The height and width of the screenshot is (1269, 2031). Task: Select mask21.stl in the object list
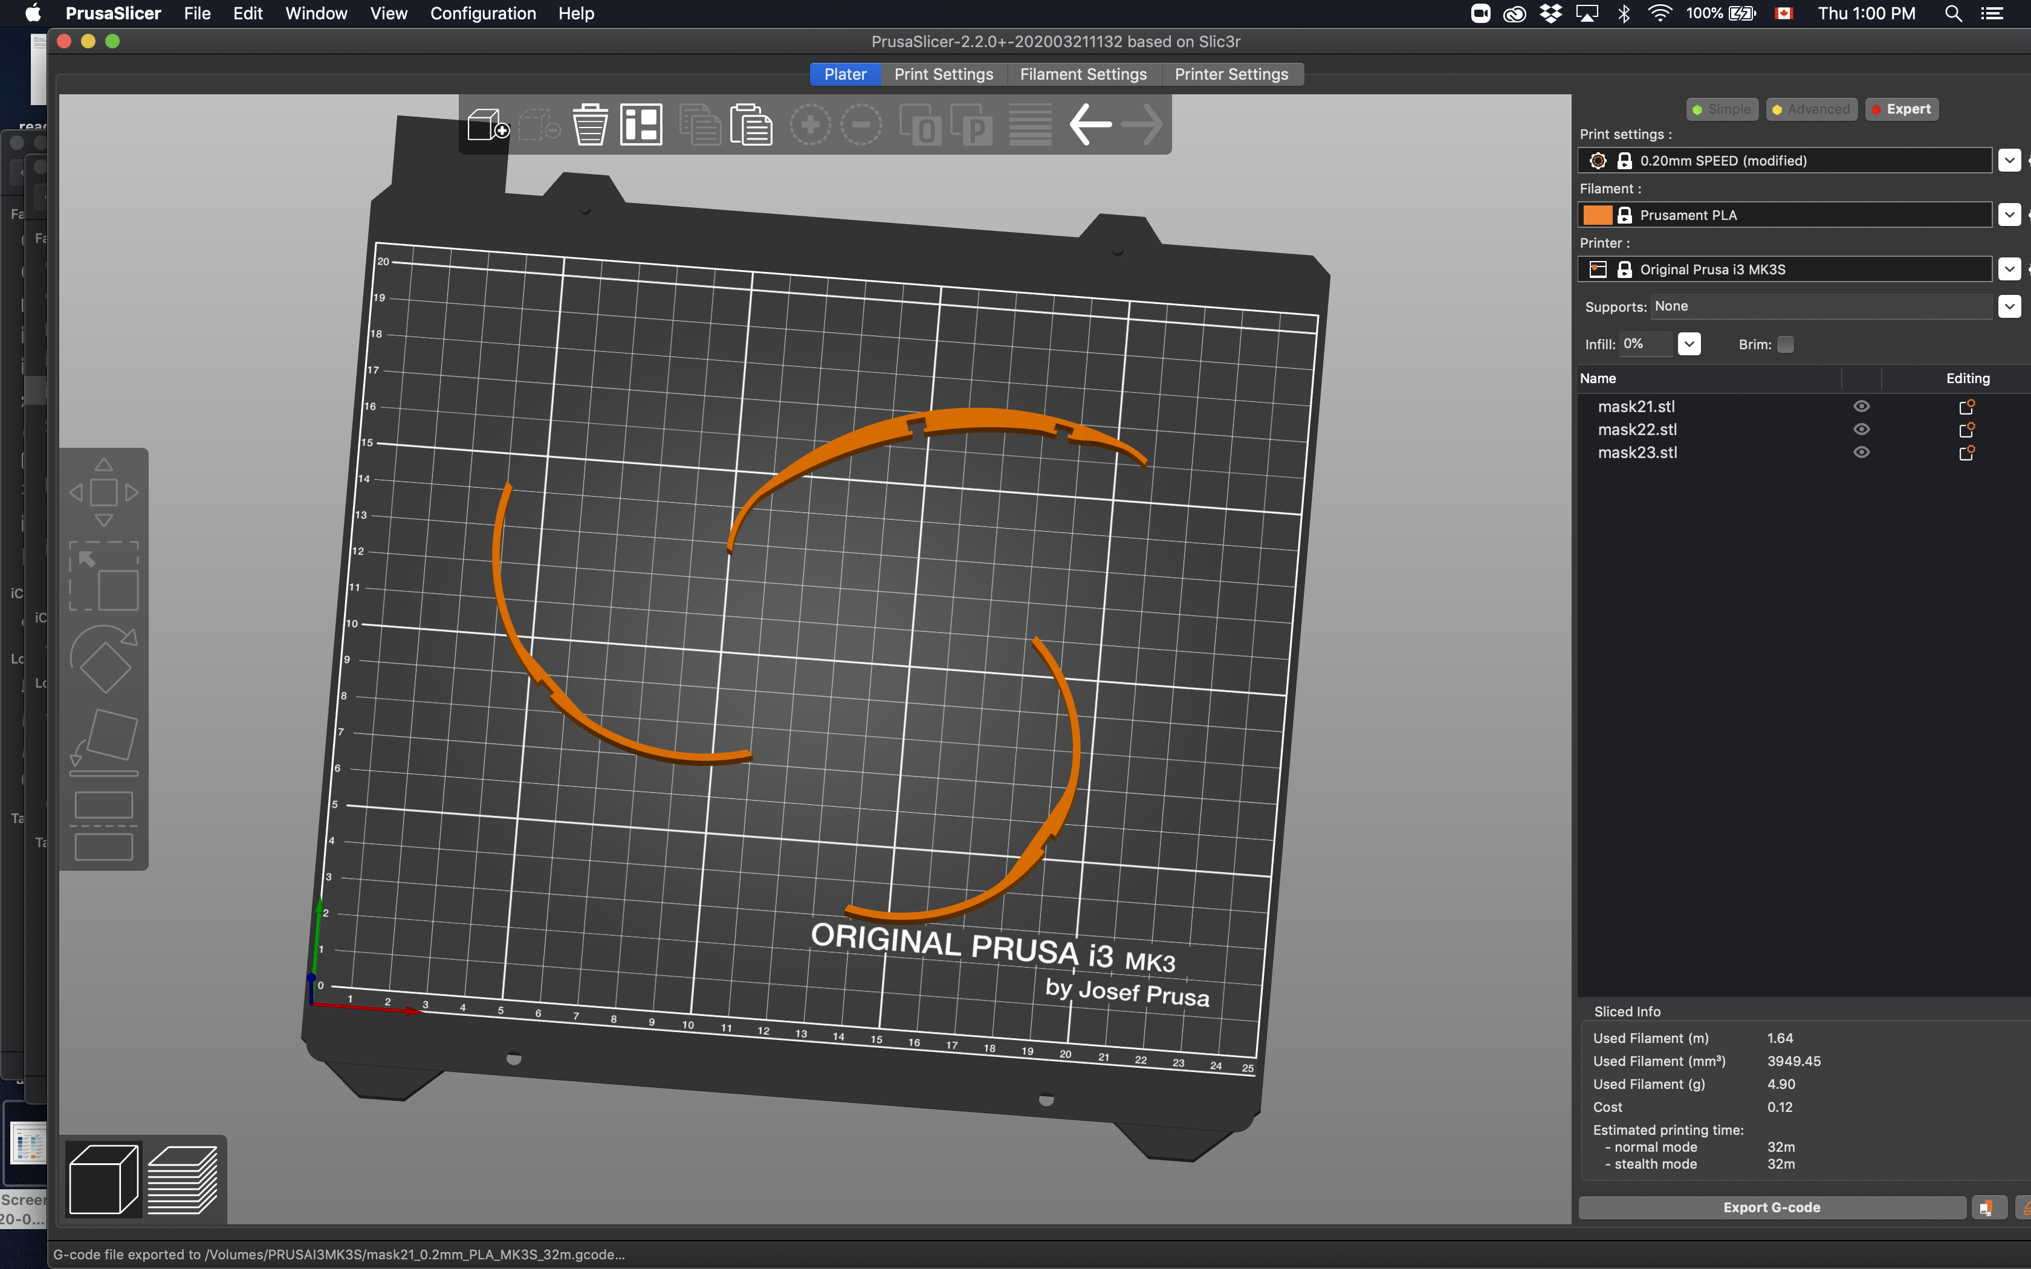pos(1636,406)
